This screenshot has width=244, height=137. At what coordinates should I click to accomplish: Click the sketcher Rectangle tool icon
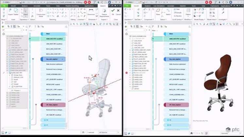coord(48,13)
